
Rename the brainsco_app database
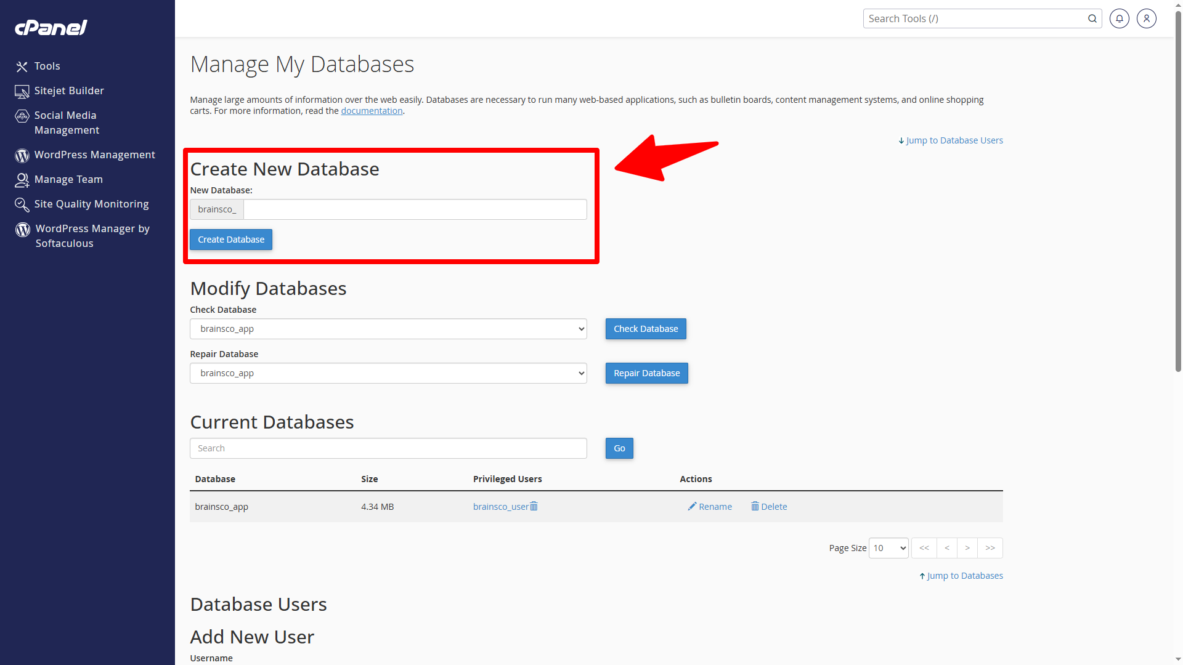tap(710, 507)
